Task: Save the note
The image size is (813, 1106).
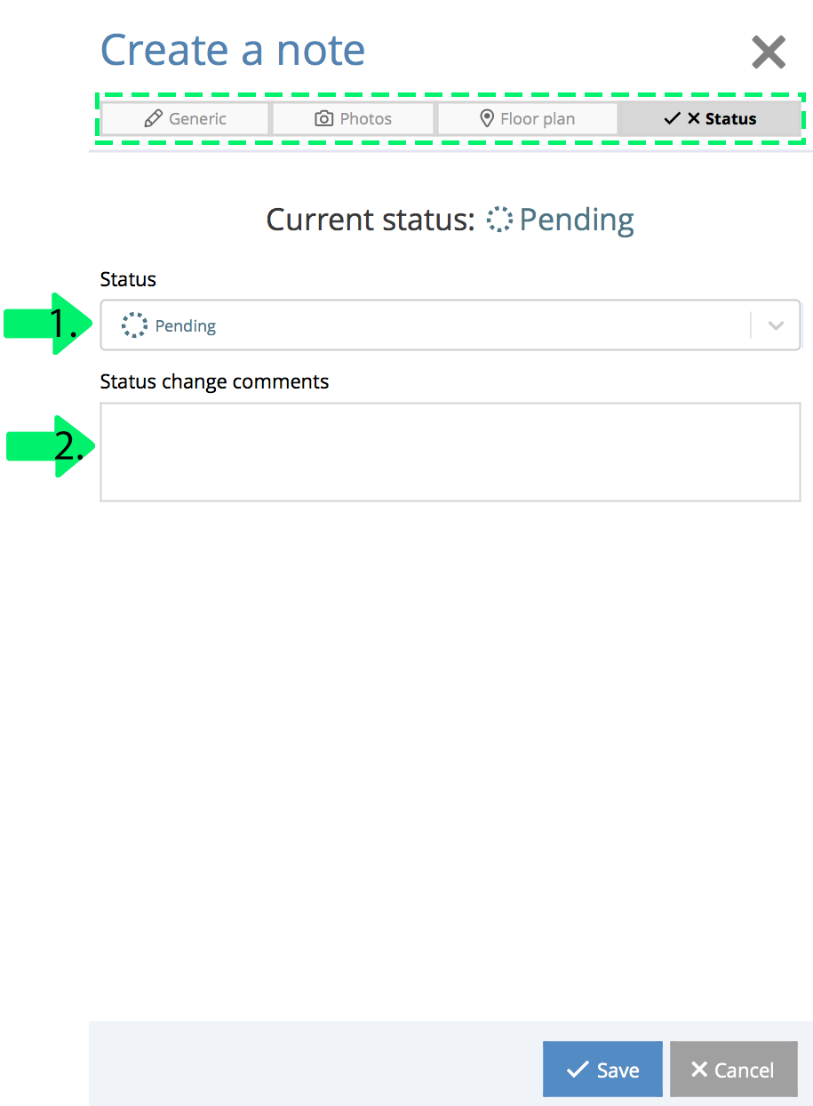Action: 602,1070
